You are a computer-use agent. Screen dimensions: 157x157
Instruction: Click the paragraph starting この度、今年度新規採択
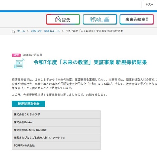pos(60,95)
